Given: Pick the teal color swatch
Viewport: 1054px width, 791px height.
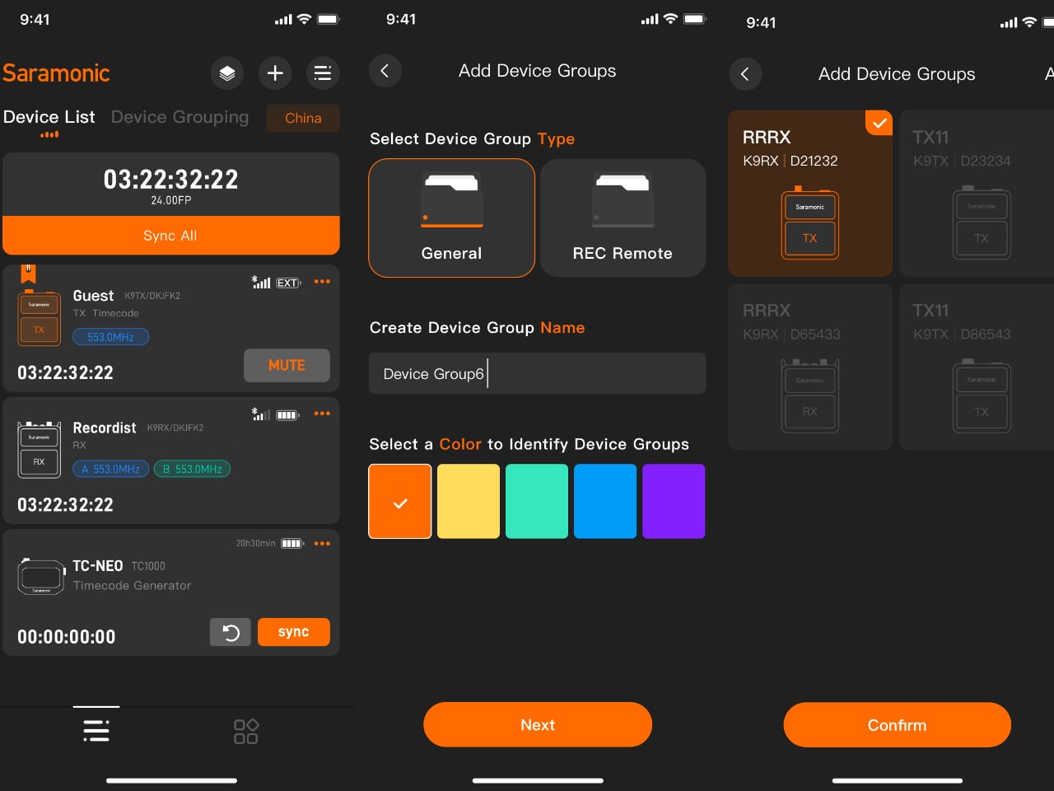Looking at the screenshot, I should pos(537,501).
